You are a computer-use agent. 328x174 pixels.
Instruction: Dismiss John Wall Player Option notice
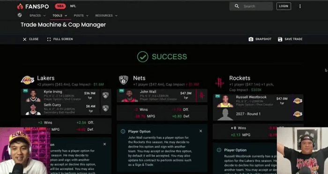point(201,131)
